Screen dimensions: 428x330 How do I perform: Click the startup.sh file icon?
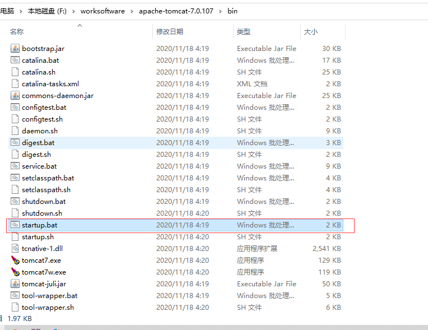[x=15, y=236]
